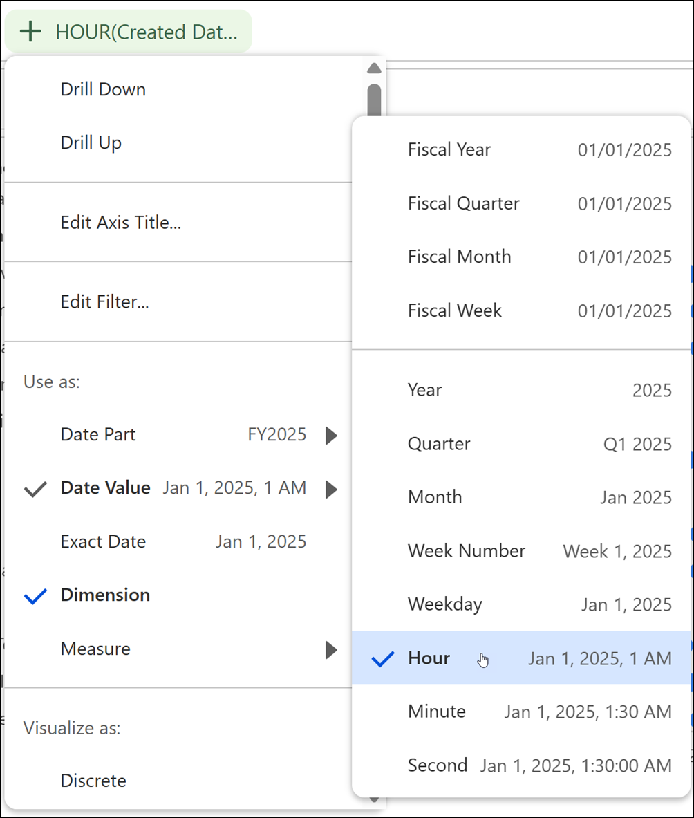Select Fiscal Month date value
The width and height of the screenshot is (694, 818).
pyautogui.click(x=521, y=257)
